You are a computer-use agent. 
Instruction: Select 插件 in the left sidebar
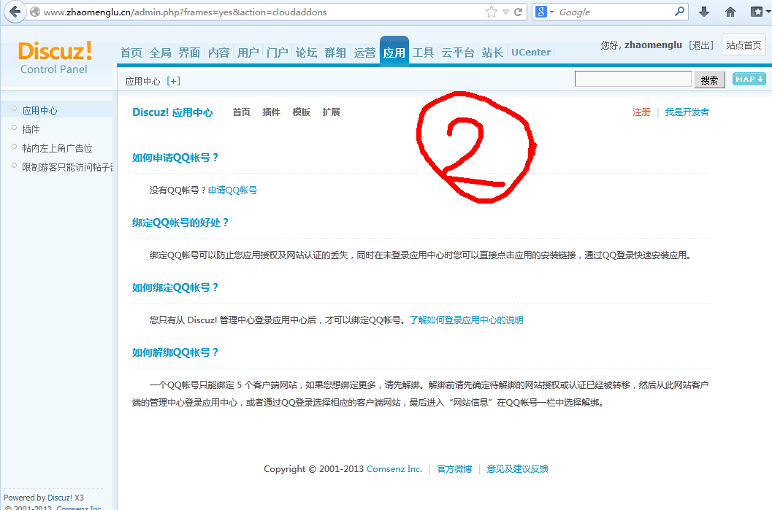(x=31, y=129)
